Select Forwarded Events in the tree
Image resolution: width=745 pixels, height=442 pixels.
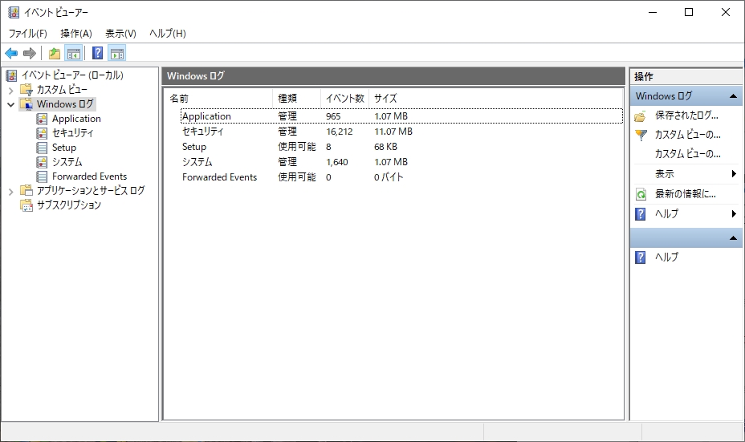coord(89,176)
